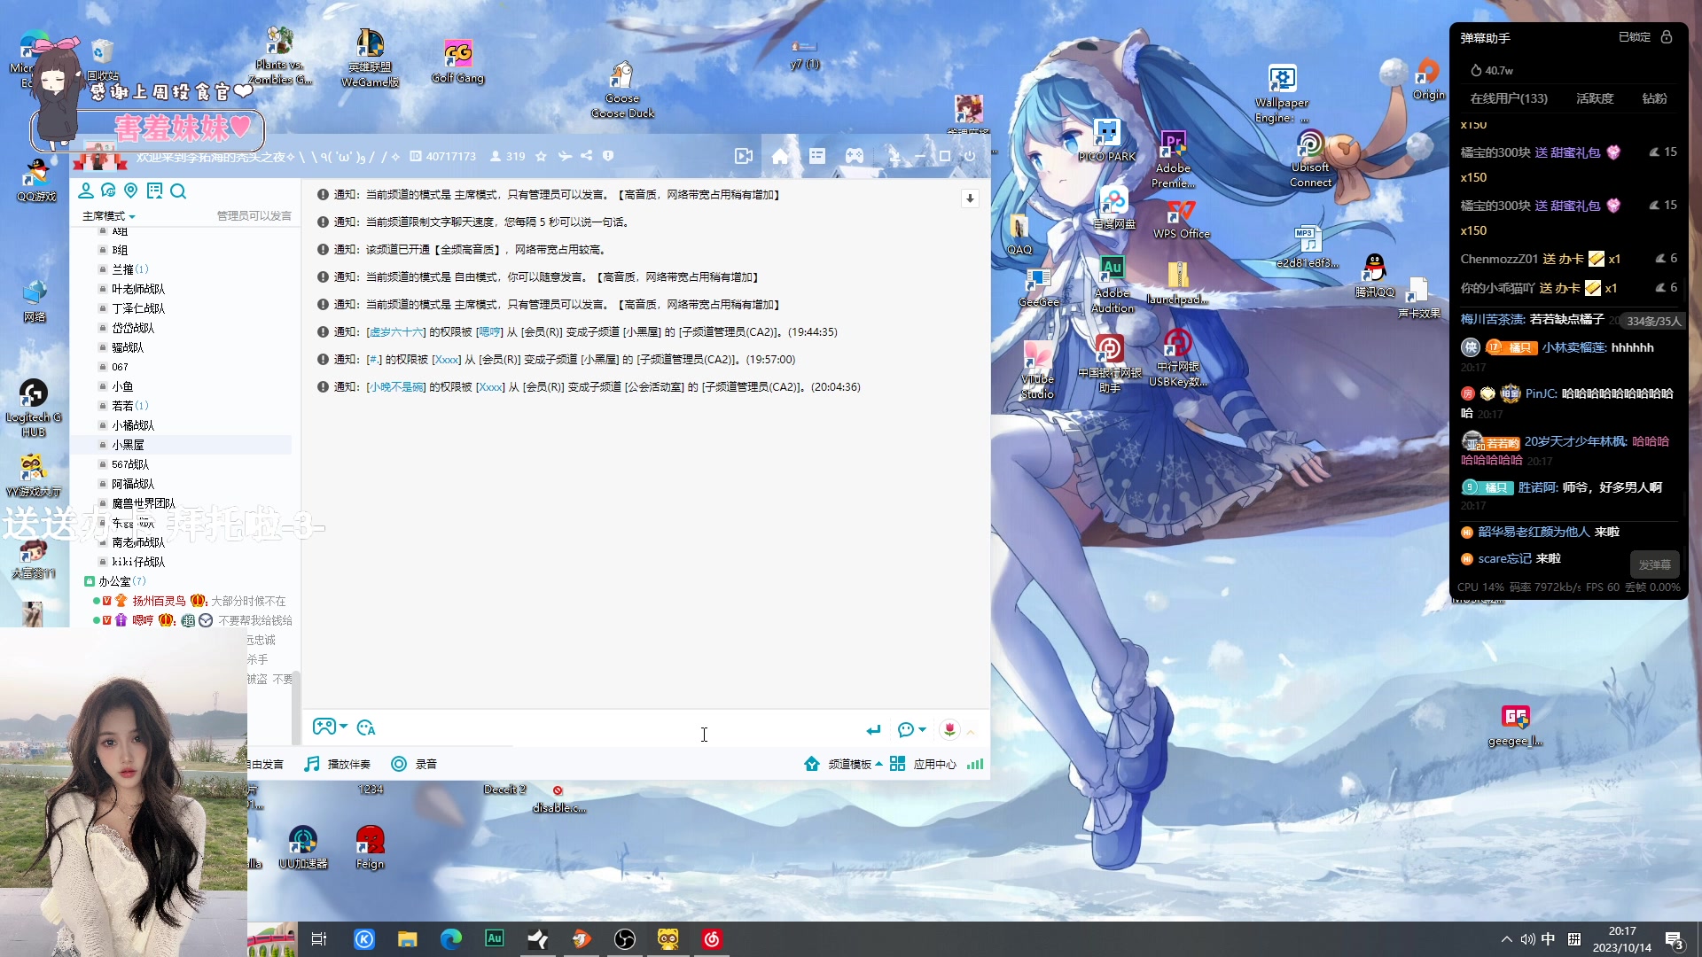Mute audio via the taskbar speaker icon
The width and height of the screenshot is (1702, 957).
pyautogui.click(x=1526, y=938)
